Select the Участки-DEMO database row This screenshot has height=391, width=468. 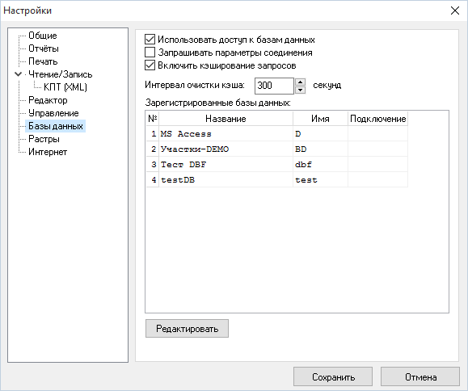[x=277, y=149]
